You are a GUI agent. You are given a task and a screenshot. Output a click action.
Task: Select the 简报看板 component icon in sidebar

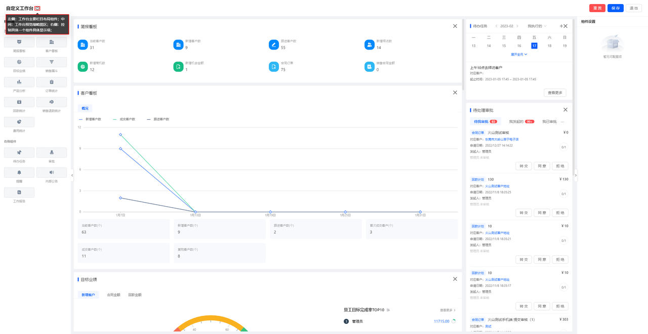point(19,42)
